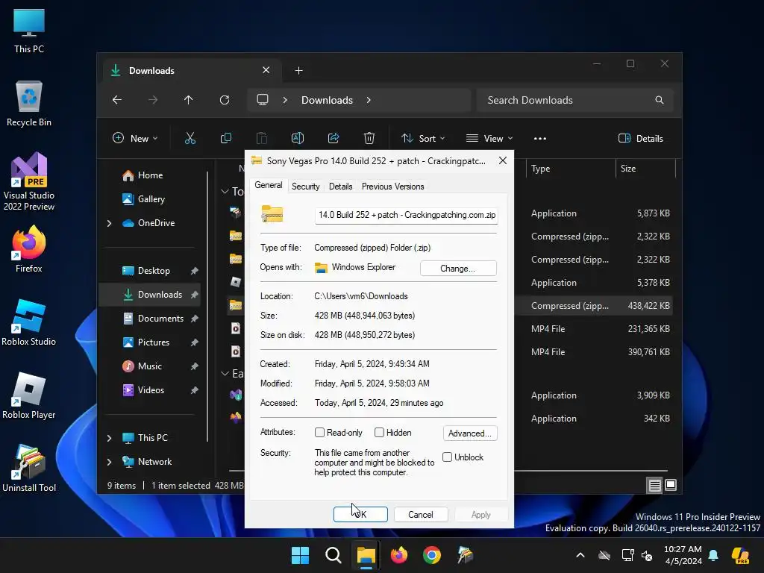
Task: Expand the Network tree node
Action: (109, 462)
